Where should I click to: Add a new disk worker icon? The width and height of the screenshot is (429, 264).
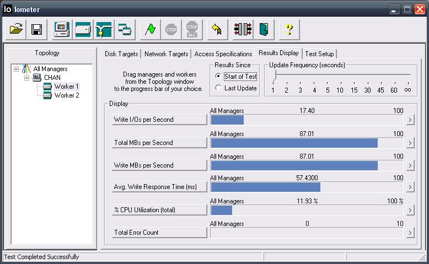(83, 30)
